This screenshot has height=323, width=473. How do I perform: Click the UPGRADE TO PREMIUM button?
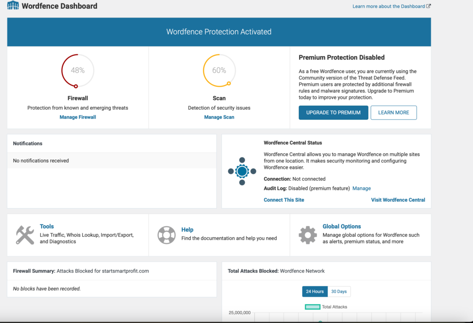[333, 113]
